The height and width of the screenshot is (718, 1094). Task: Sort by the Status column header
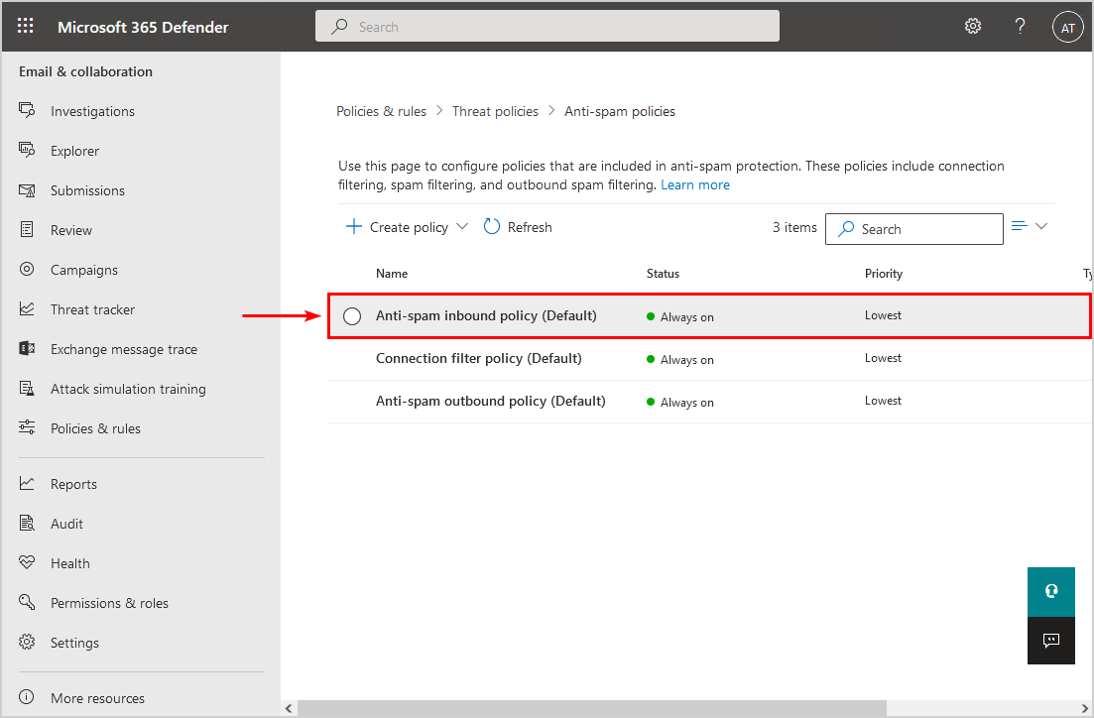click(x=663, y=274)
